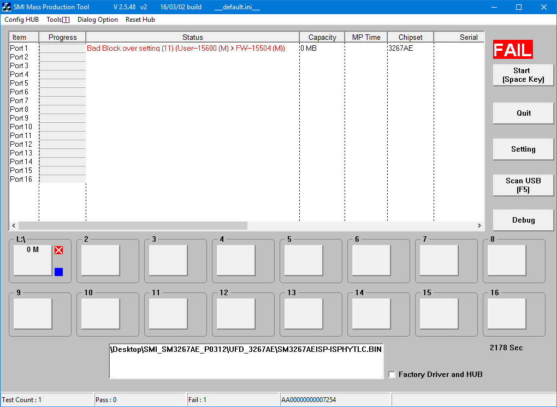Screen dimensions: 557x407
Task: Click port slot 13 button
Action: point(304,314)
